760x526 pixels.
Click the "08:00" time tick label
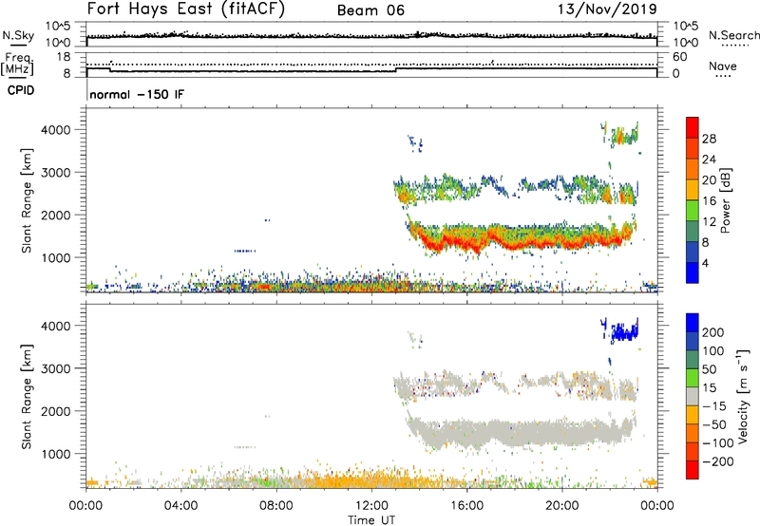(276, 506)
